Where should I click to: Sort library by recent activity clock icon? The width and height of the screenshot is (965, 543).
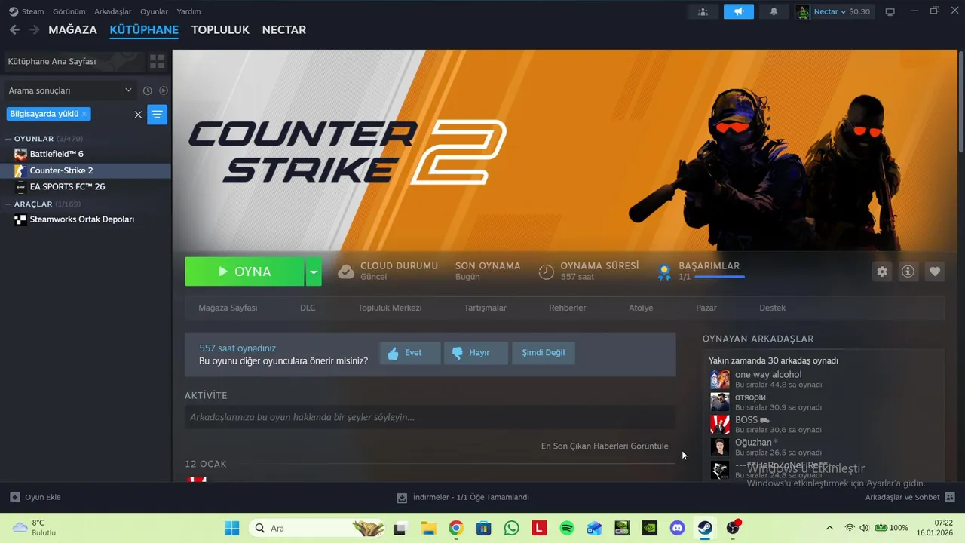148,90
